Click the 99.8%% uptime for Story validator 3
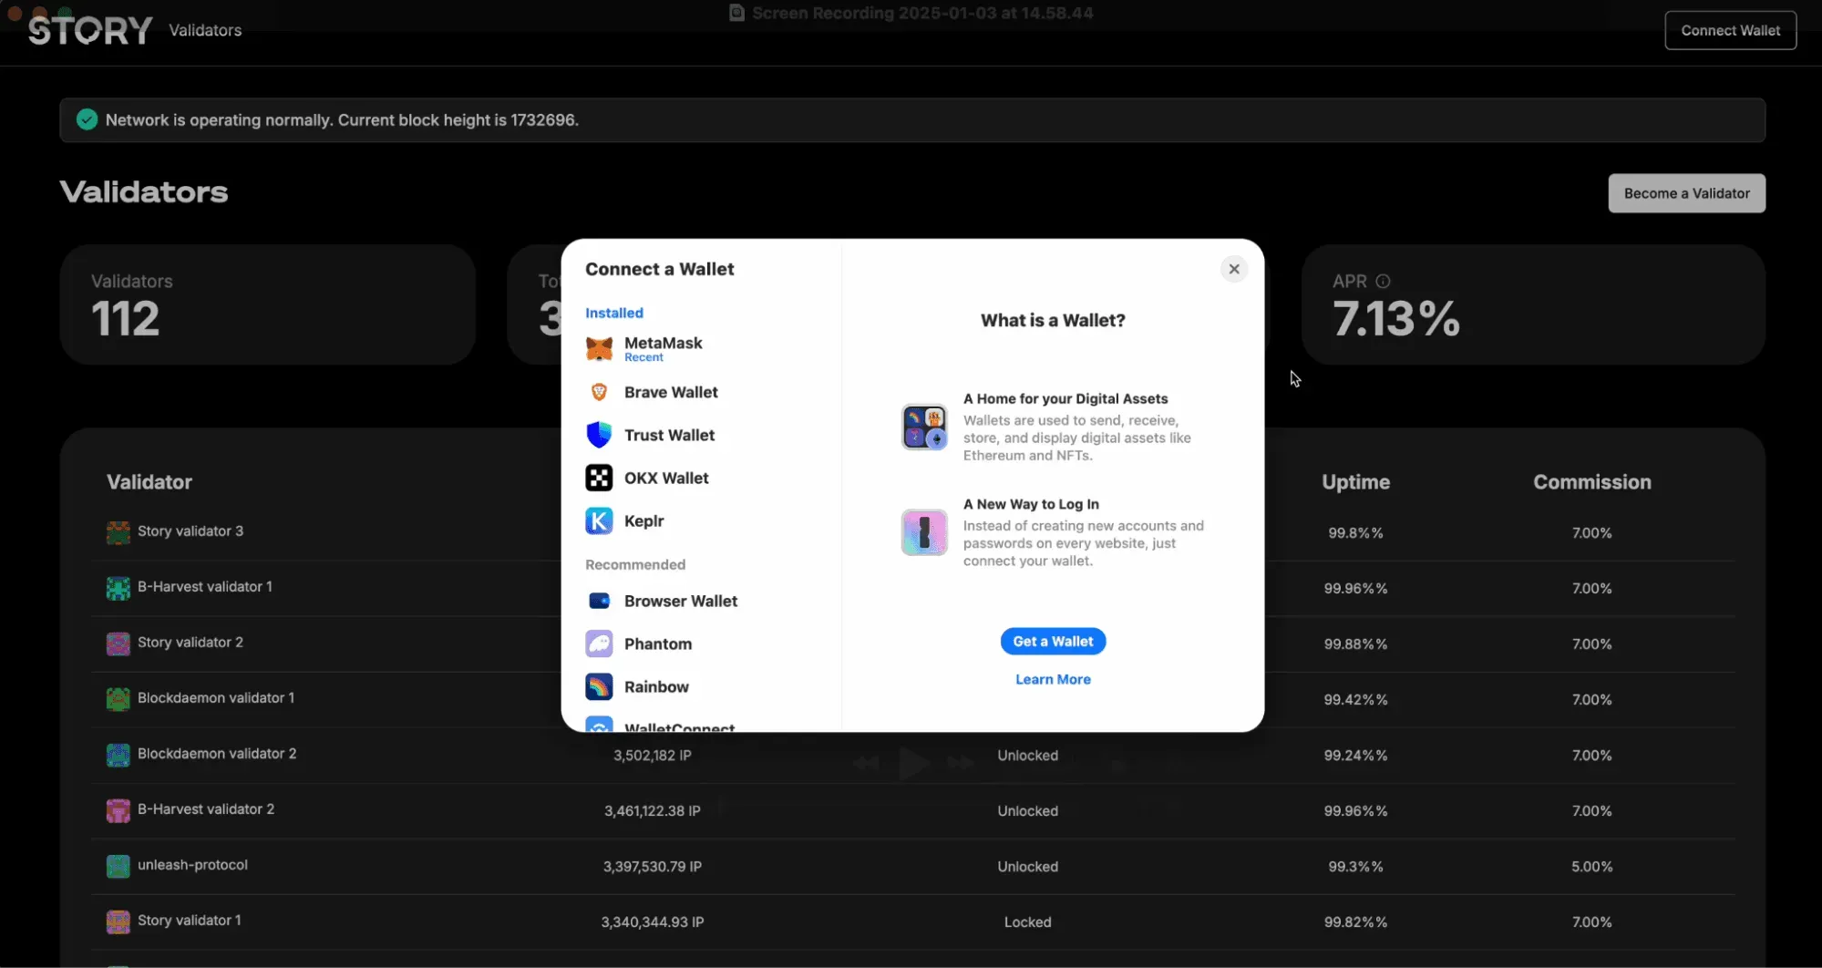Image resolution: width=1822 pixels, height=968 pixels. 1355,533
